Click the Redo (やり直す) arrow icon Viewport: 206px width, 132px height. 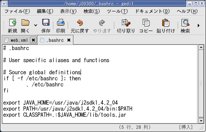point(102,23)
